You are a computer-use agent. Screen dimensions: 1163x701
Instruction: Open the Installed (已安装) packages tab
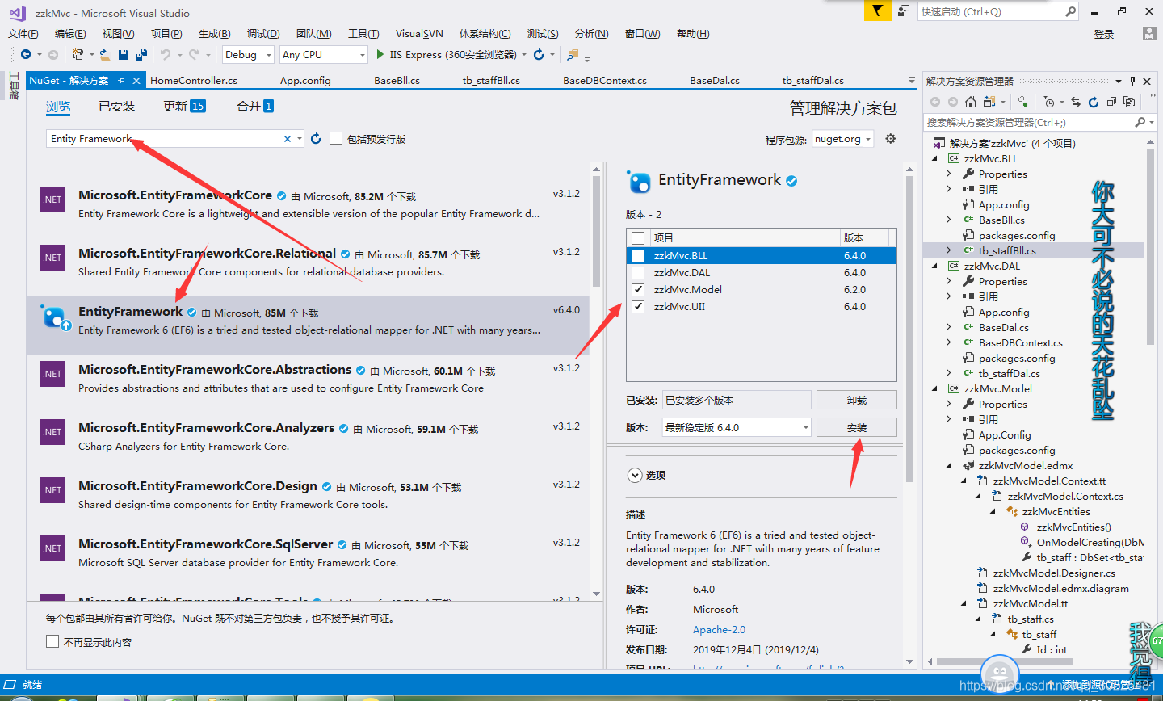pyautogui.click(x=117, y=106)
